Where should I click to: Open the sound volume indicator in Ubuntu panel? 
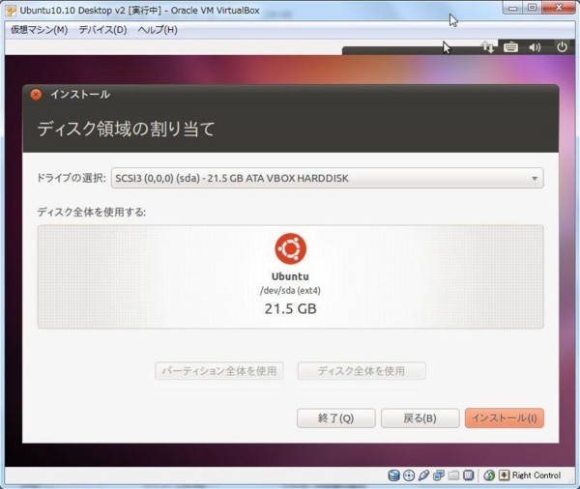(x=535, y=47)
